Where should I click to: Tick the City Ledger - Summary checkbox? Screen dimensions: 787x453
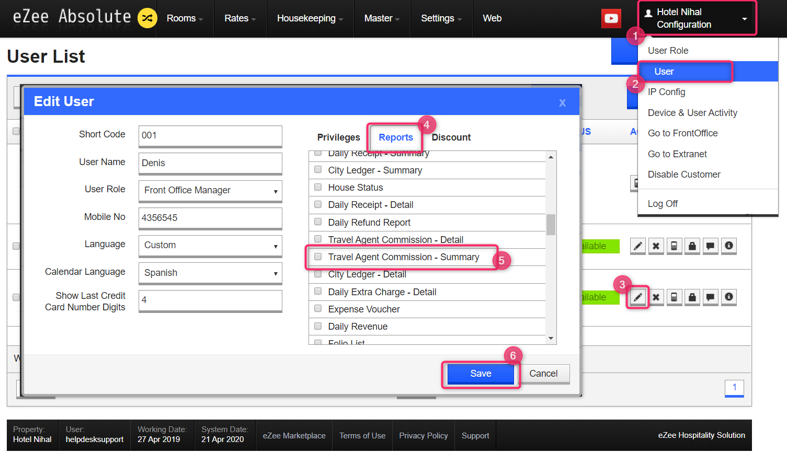[x=318, y=170]
